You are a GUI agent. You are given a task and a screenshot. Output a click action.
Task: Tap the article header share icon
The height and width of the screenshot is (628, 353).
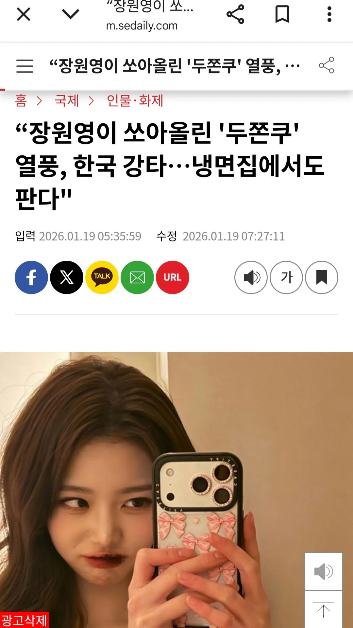[327, 65]
